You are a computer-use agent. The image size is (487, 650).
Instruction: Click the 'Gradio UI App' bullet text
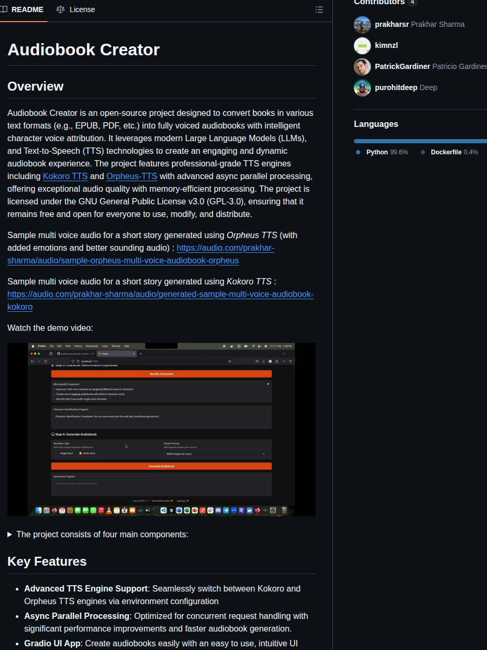(x=53, y=644)
